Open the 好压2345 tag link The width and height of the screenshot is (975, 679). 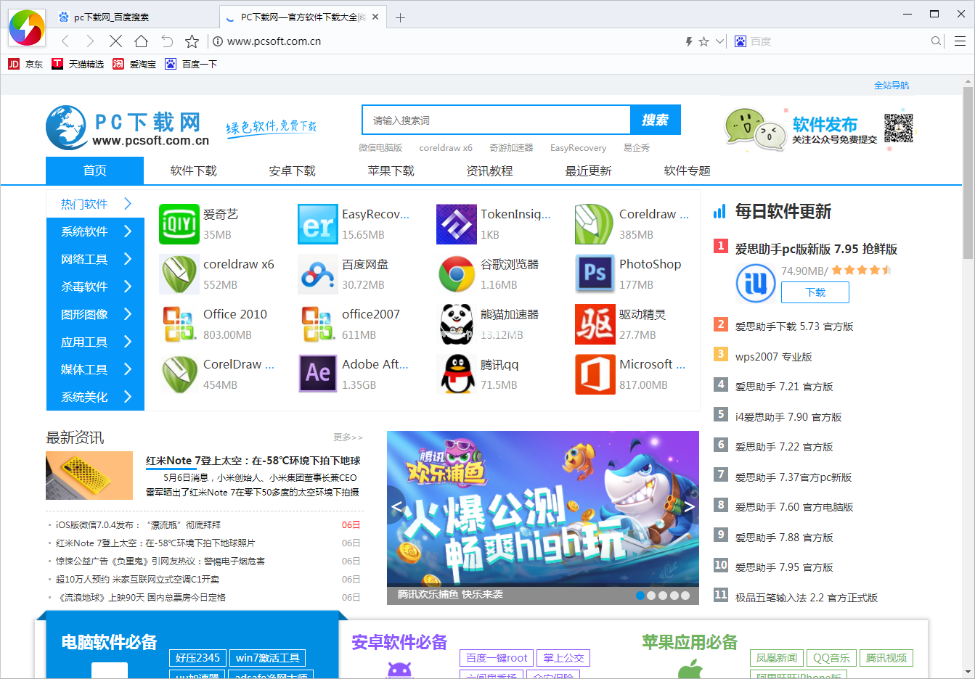(197, 658)
